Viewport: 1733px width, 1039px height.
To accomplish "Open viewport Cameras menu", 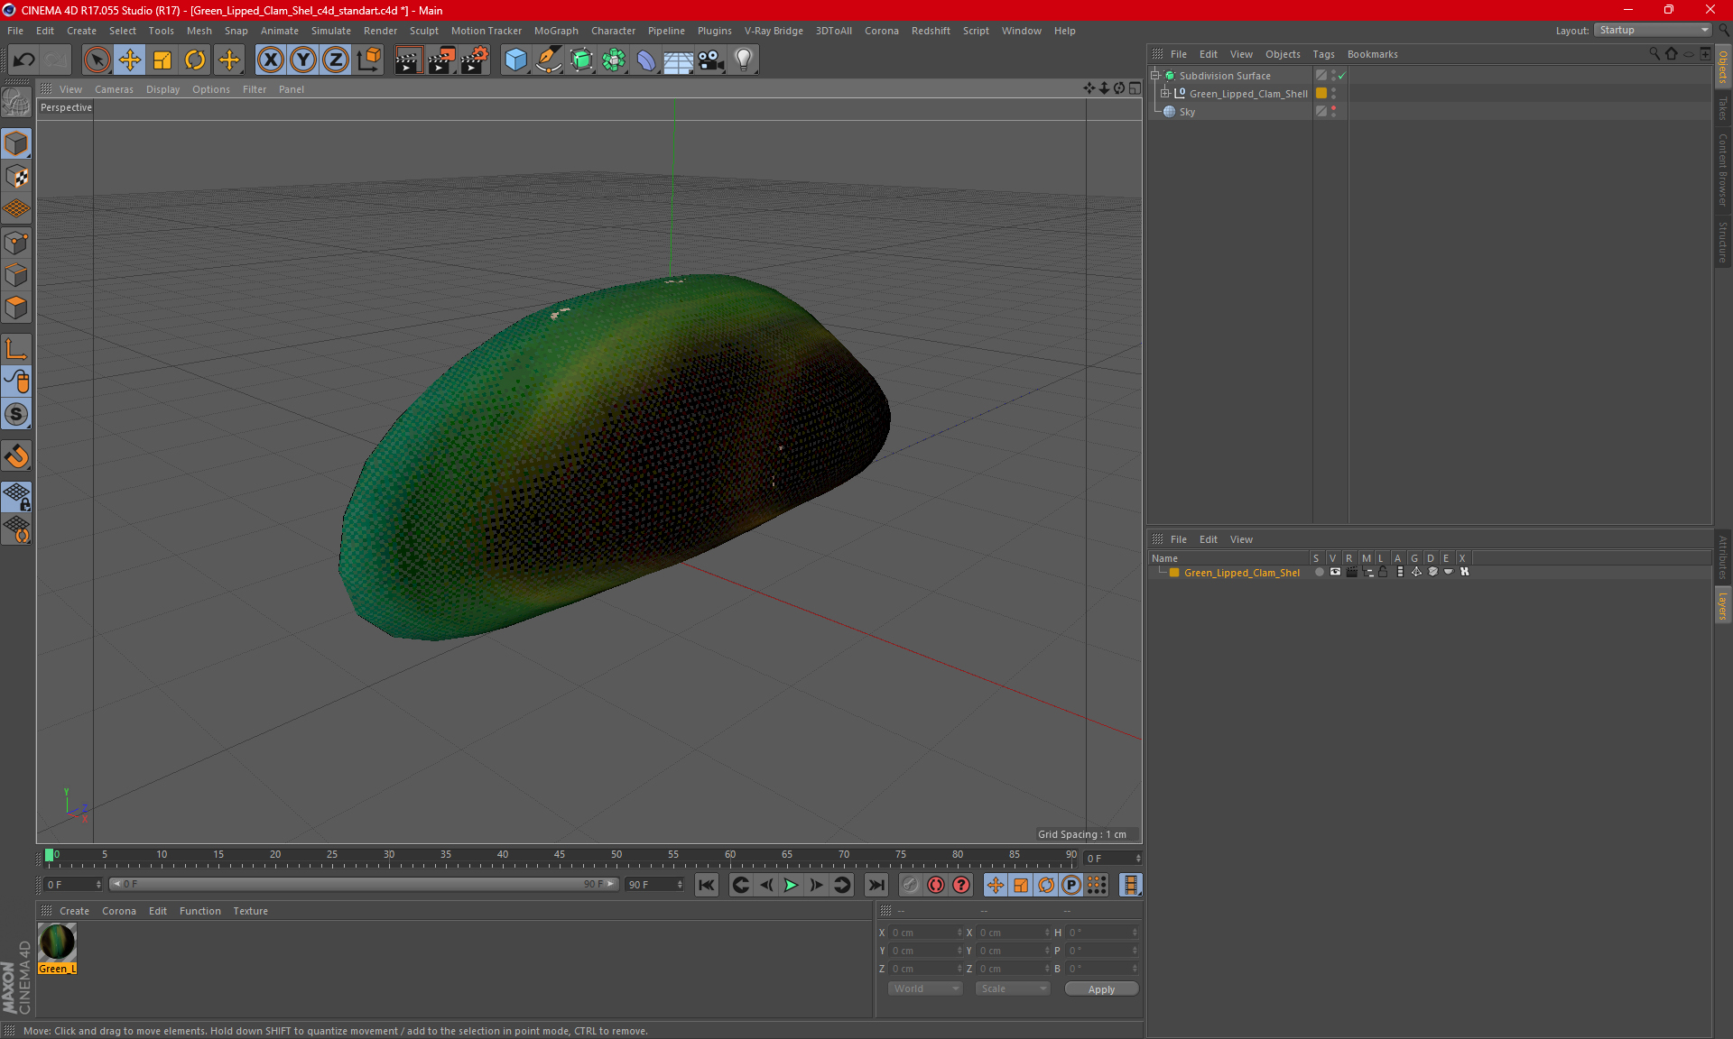I will 114,89.
